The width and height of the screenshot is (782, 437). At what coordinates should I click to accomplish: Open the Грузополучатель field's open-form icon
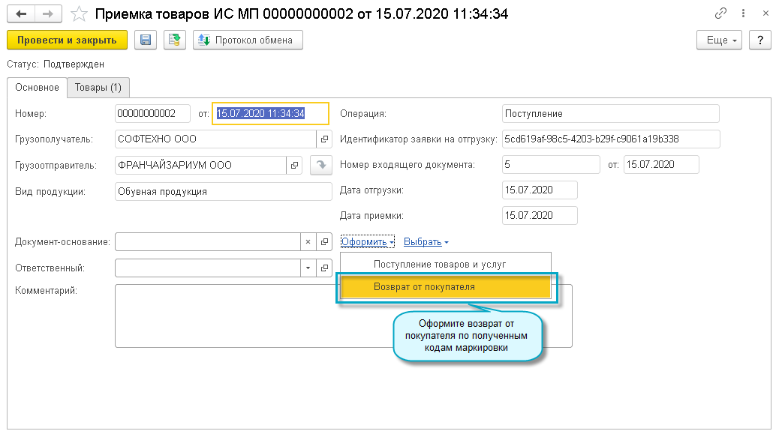[x=324, y=139]
